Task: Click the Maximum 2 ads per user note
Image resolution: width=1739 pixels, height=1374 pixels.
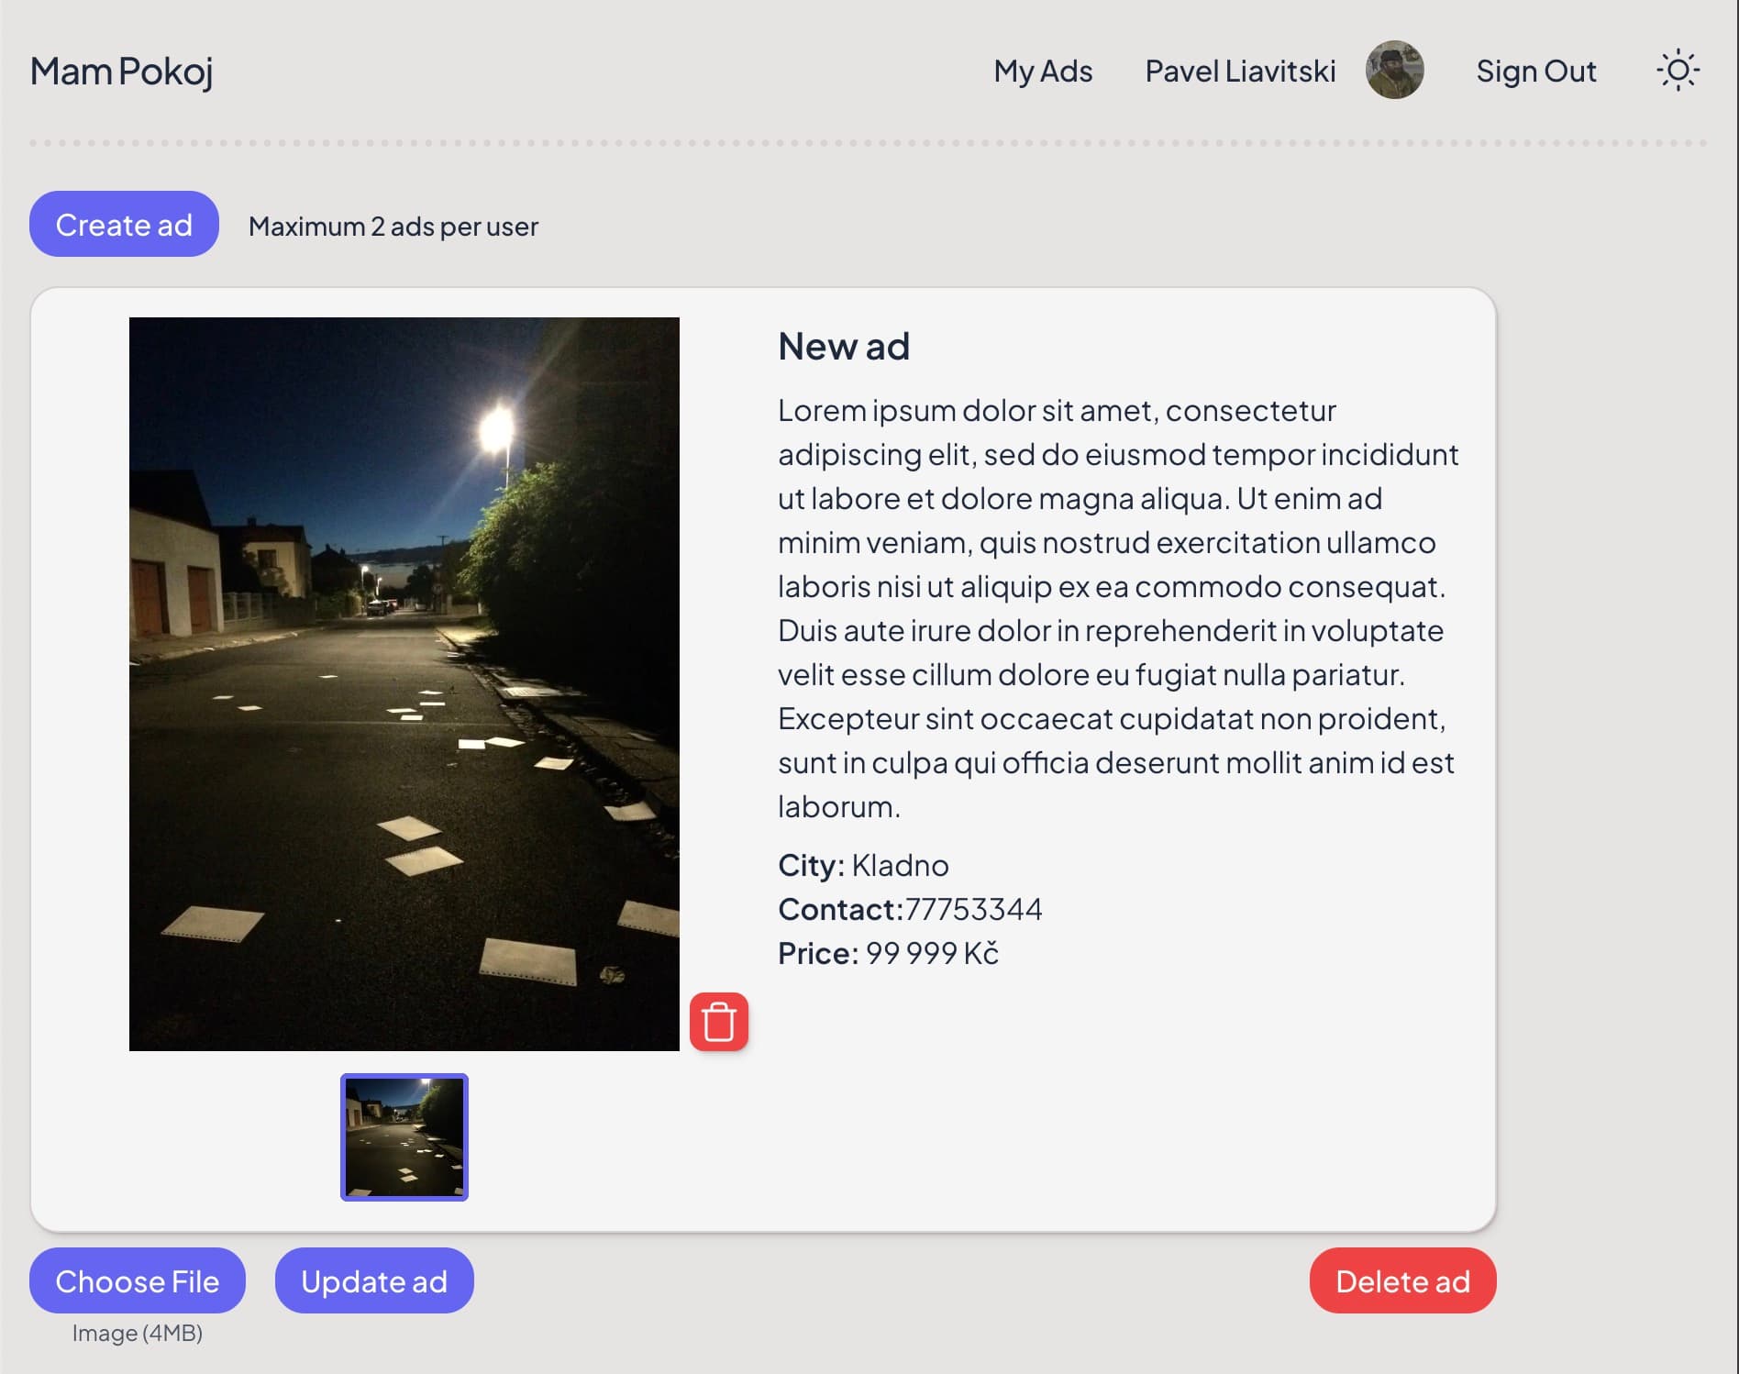Action: pos(393,226)
